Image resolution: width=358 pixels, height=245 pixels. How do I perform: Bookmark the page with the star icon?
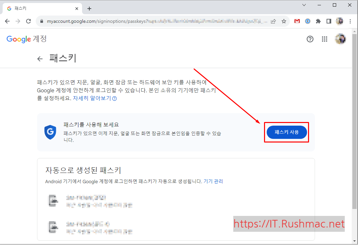[x=284, y=21]
